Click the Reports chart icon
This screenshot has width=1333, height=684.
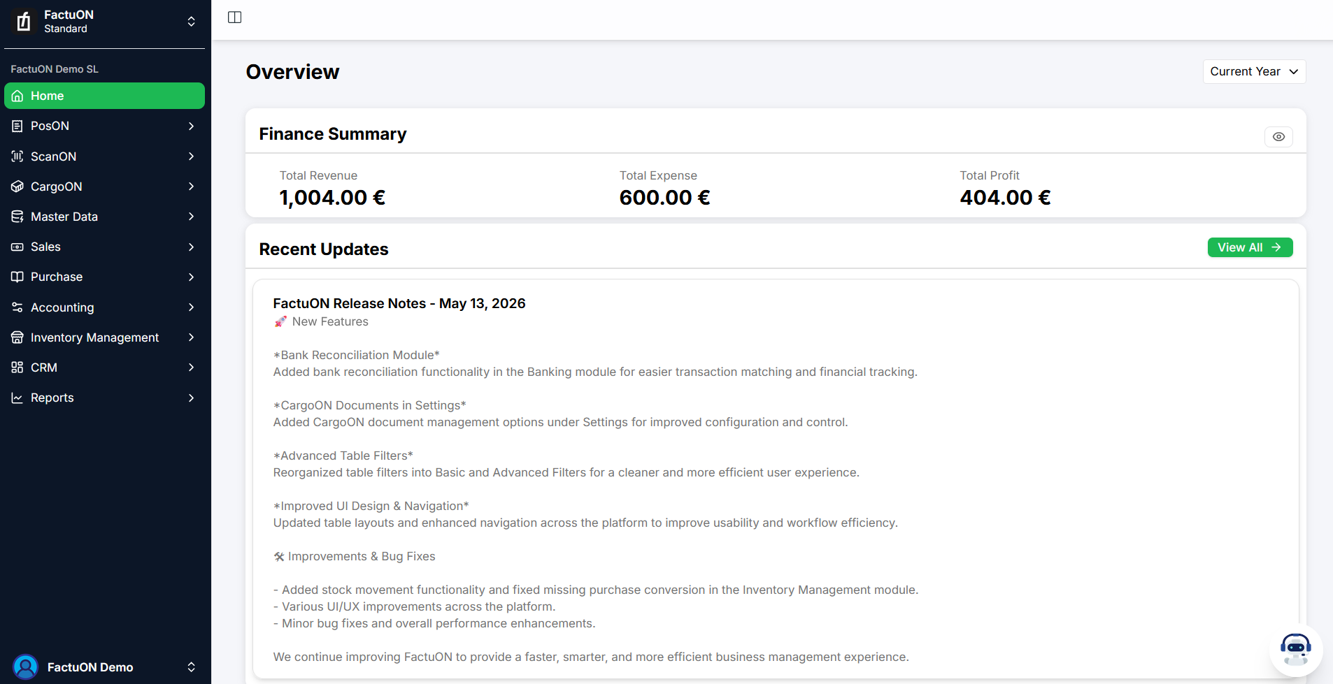(17, 398)
